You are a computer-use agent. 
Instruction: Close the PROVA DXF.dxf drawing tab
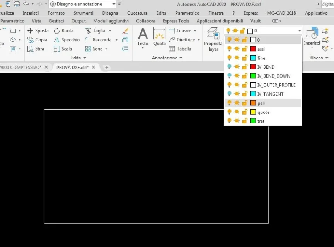(93, 67)
